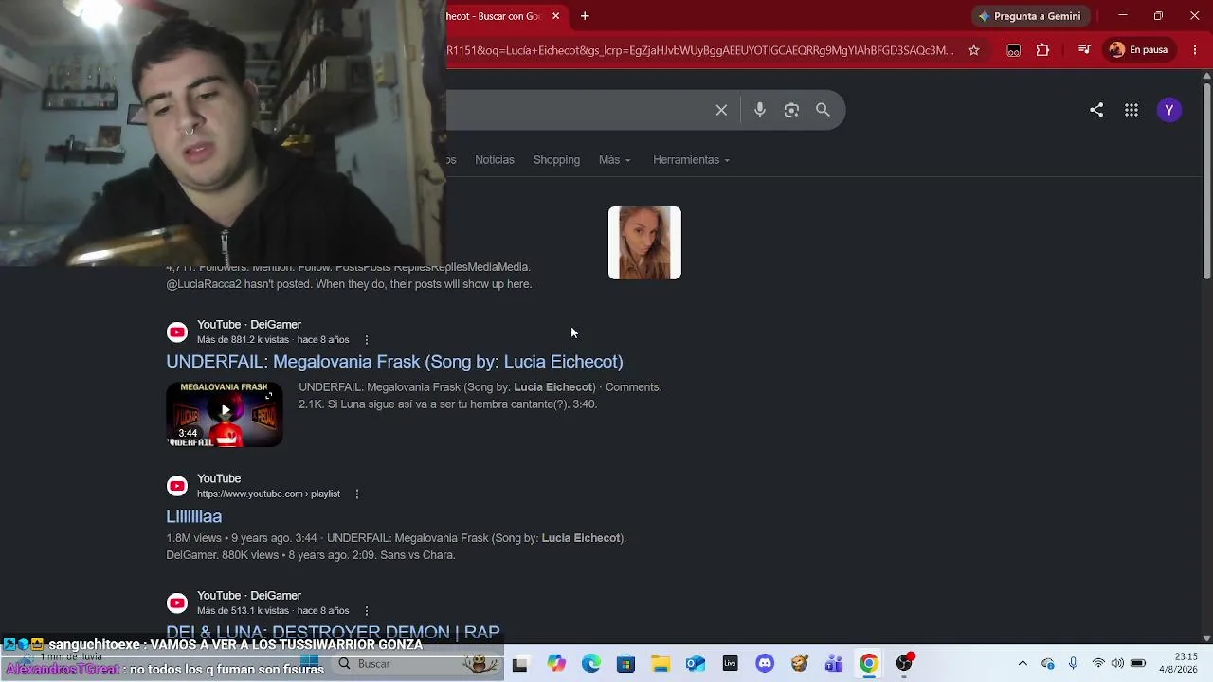
Task: Open Microsoft Store from the taskbar
Action: [625, 664]
